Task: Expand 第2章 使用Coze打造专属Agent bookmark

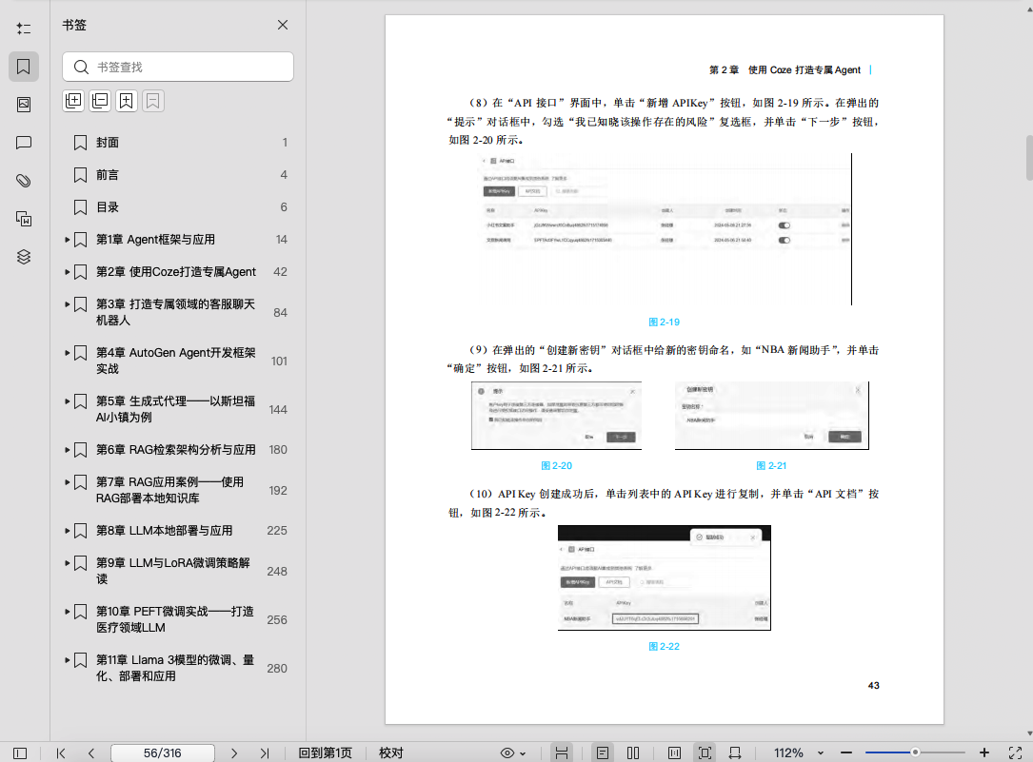Action: [68, 272]
